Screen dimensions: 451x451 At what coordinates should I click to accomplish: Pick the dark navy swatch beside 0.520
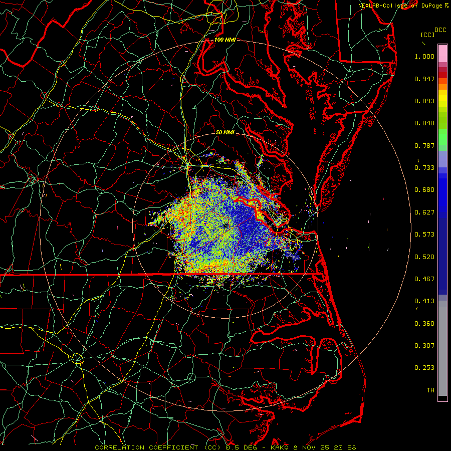click(x=442, y=256)
